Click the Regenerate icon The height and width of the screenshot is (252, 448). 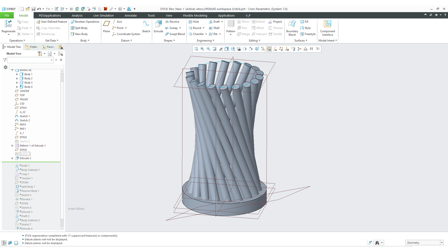[x=8, y=24]
